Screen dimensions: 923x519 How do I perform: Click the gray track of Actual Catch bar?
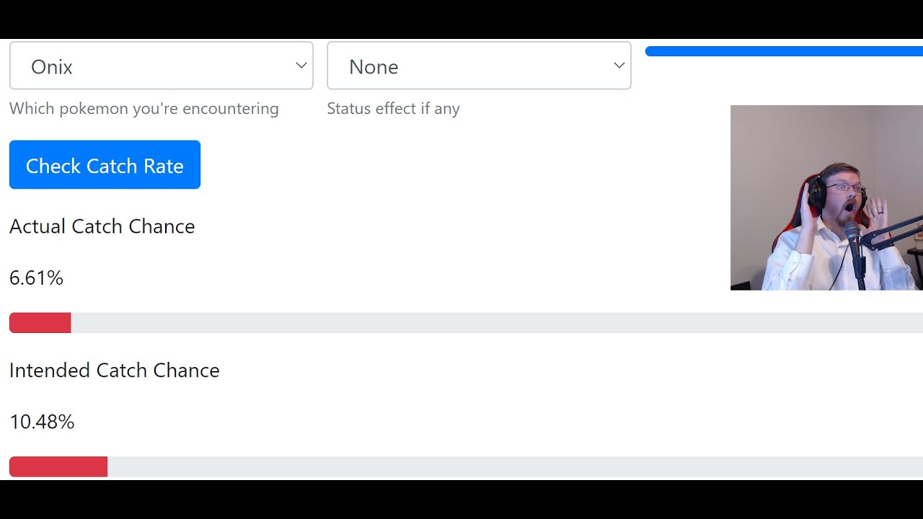tap(497, 323)
